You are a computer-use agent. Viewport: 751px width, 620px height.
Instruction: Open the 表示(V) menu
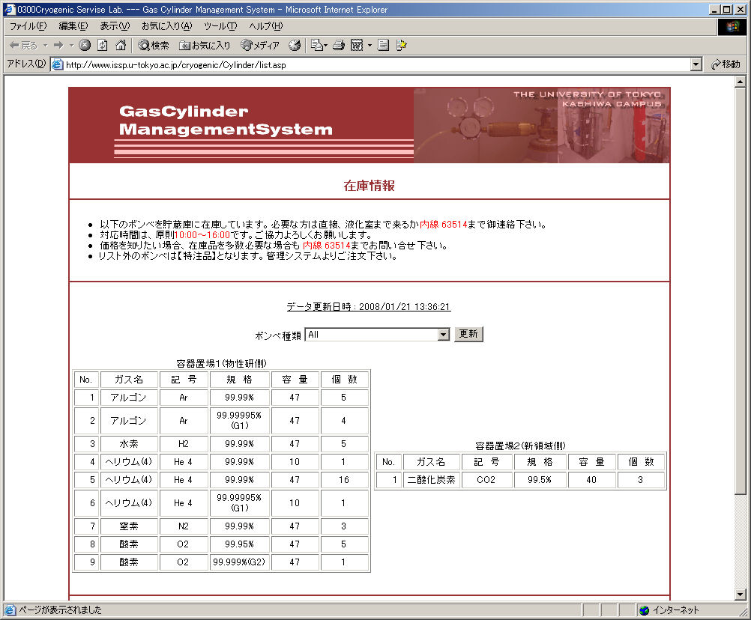tap(115, 25)
